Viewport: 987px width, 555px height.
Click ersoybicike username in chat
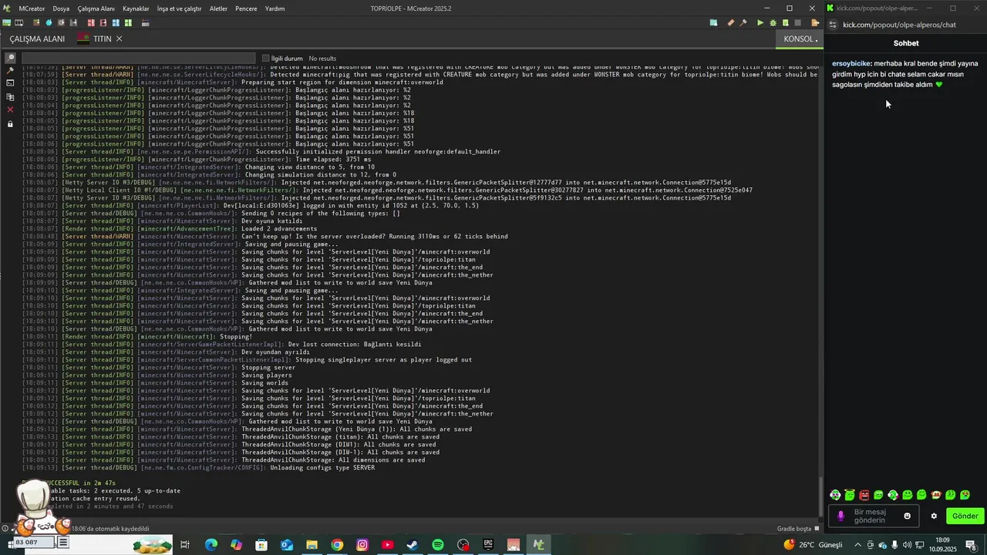click(851, 64)
